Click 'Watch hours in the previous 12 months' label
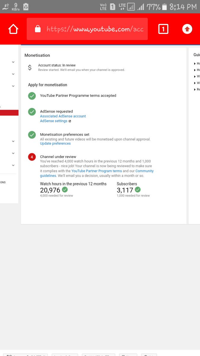The width and height of the screenshot is (200, 356). [73, 184]
